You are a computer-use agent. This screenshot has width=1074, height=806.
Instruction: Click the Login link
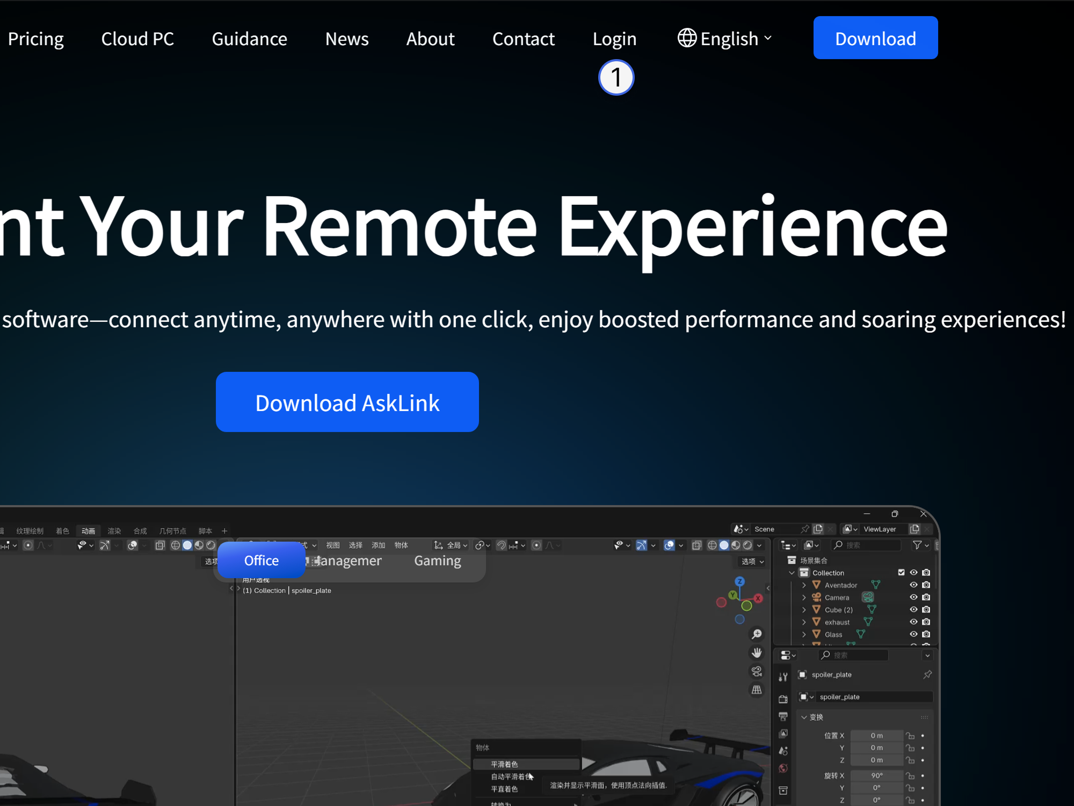(614, 39)
